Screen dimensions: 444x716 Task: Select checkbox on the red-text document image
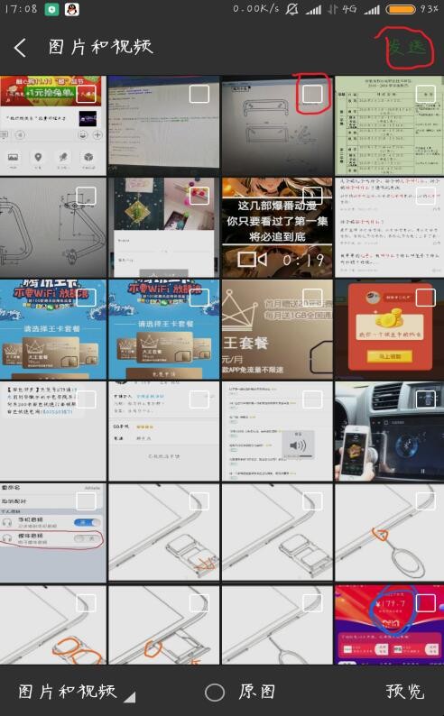coord(425,196)
